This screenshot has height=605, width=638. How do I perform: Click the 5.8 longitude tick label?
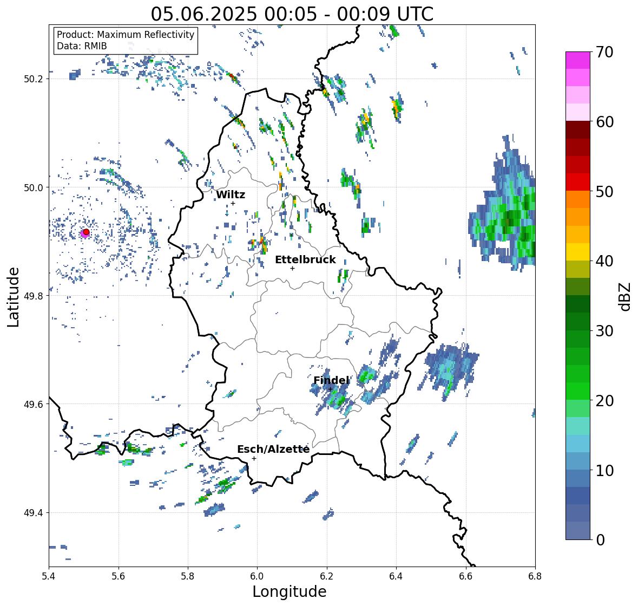click(x=188, y=576)
